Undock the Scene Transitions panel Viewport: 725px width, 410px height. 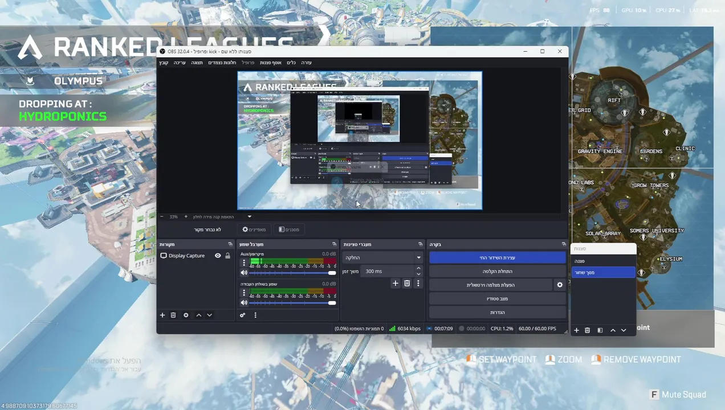[x=420, y=244]
